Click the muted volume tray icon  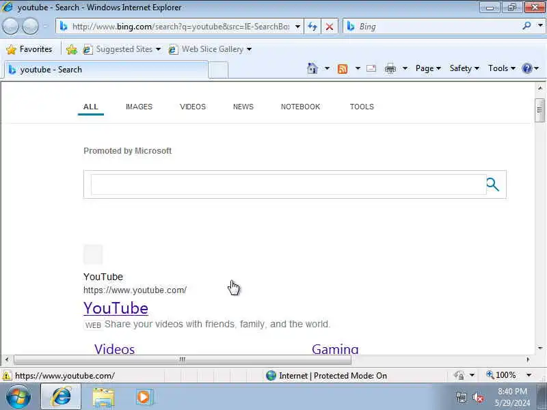point(478,397)
